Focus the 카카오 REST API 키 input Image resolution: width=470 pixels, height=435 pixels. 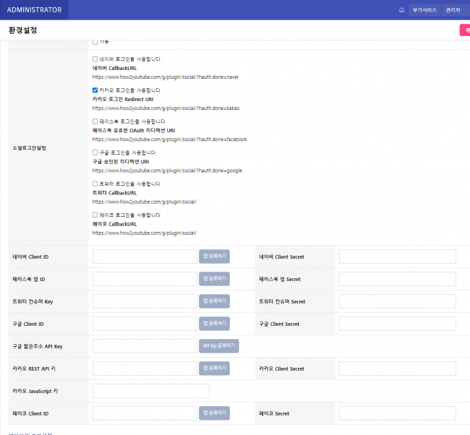[x=145, y=369]
